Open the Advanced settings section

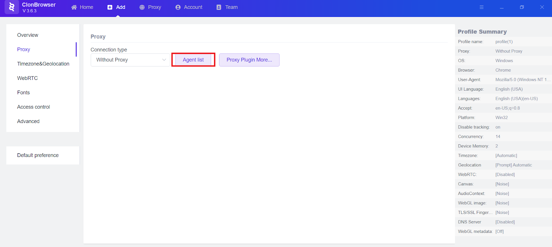click(x=28, y=122)
